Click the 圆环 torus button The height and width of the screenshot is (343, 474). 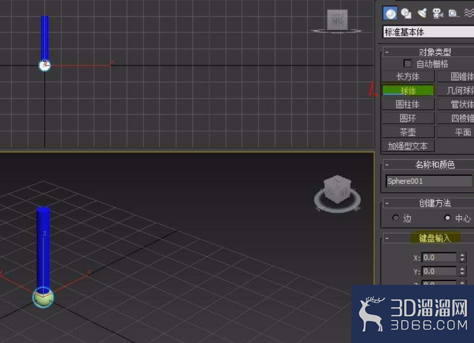coord(408,118)
